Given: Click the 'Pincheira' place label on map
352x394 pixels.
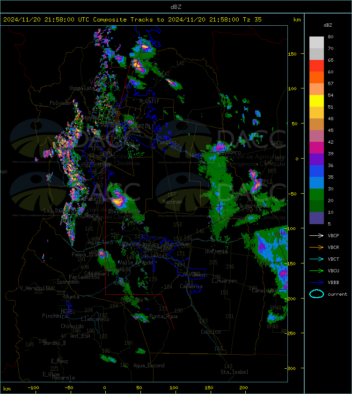Looking at the screenshot, I should point(55,315).
